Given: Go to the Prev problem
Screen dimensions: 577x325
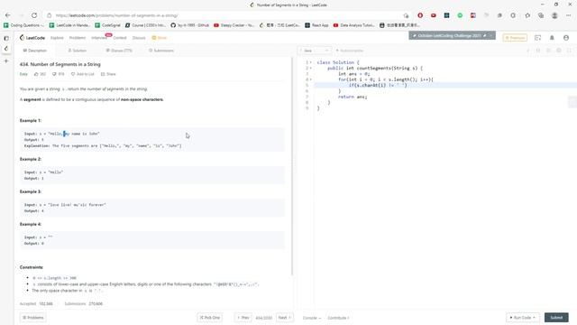Looking at the screenshot, I should [243, 318].
